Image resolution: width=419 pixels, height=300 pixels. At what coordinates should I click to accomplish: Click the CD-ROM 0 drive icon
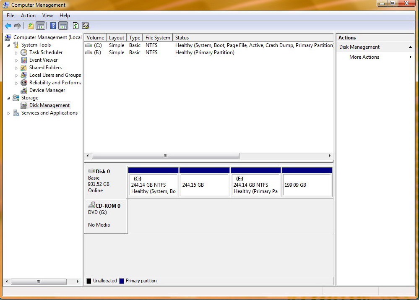(x=92, y=205)
